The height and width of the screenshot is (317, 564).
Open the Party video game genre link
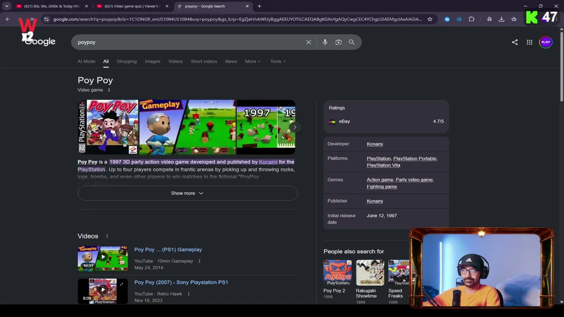tap(414, 180)
